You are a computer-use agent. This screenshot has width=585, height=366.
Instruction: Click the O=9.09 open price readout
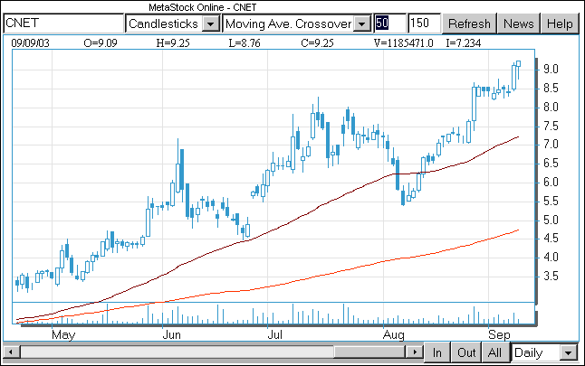101,43
